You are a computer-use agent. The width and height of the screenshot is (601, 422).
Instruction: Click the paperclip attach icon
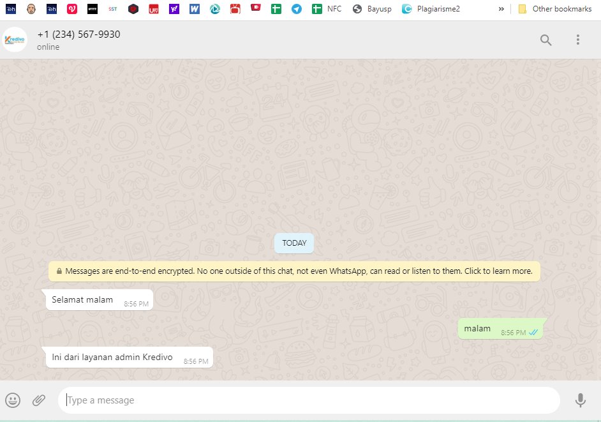pos(39,400)
